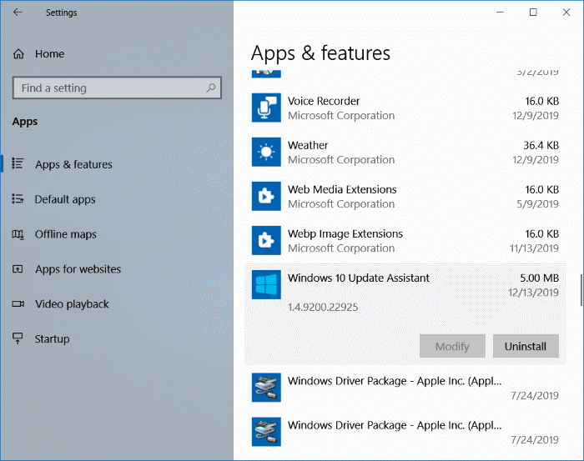Select the Webp Image Extensions icon
Screen dimensions: 584x461
pos(266,240)
